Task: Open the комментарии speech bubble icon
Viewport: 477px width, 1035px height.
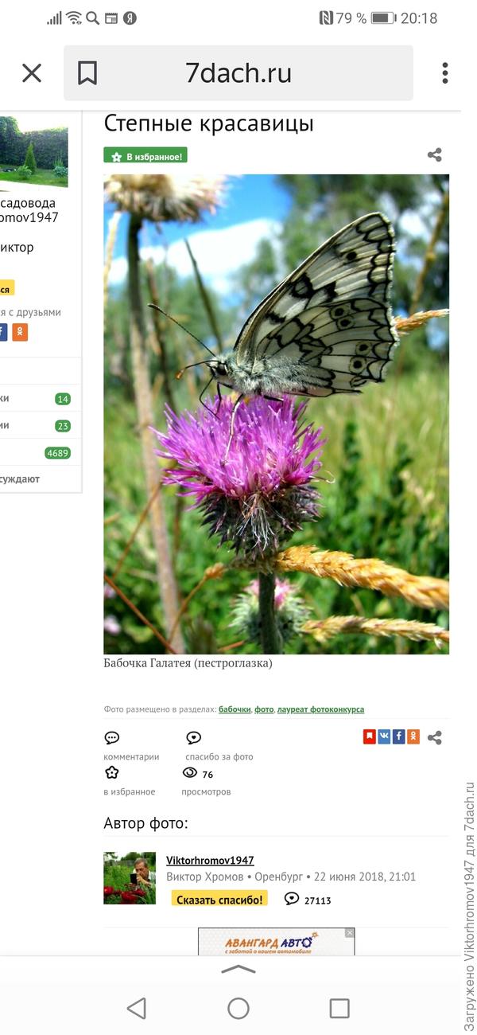Action: [x=112, y=738]
